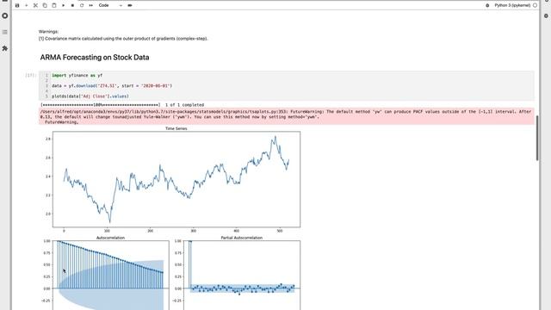Image resolution: width=551 pixels, height=310 pixels.
Task: Click the plotds(data['Adj Close'].values) line
Action: [x=90, y=96]
